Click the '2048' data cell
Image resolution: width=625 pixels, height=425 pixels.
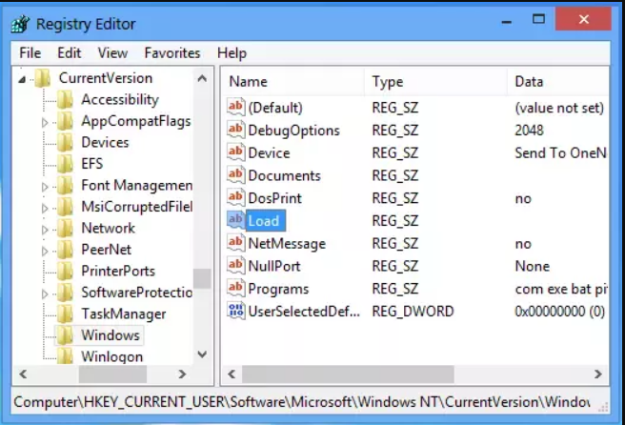pos(529,130)
